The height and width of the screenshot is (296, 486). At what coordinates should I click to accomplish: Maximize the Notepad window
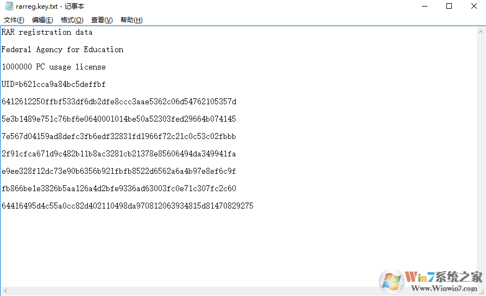pos(449,6)
